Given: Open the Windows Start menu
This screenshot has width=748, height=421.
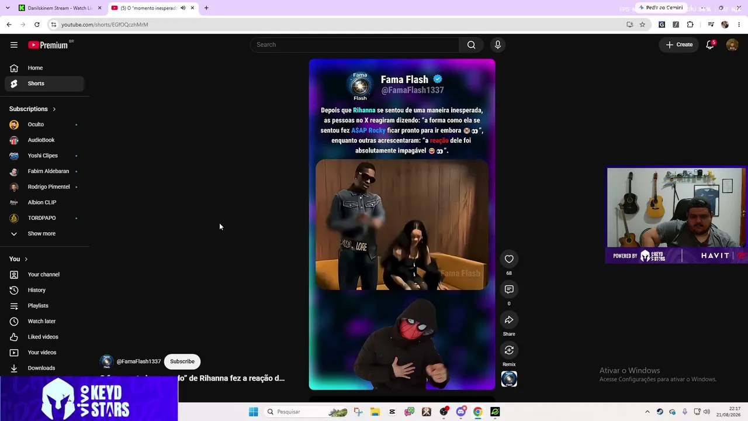Looking at the screenshot, I should (x=253, y=412).
